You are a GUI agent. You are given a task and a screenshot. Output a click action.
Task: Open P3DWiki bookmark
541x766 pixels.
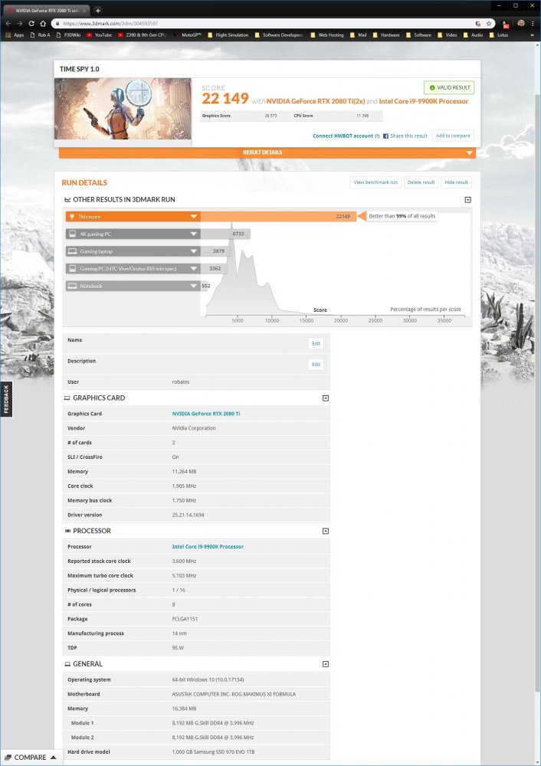click(68, 35)
